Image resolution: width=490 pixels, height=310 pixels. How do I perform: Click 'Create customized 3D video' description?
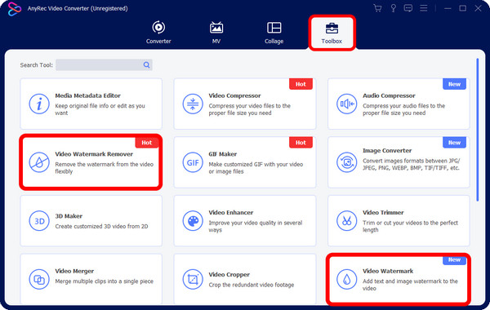tap(101, 226)
